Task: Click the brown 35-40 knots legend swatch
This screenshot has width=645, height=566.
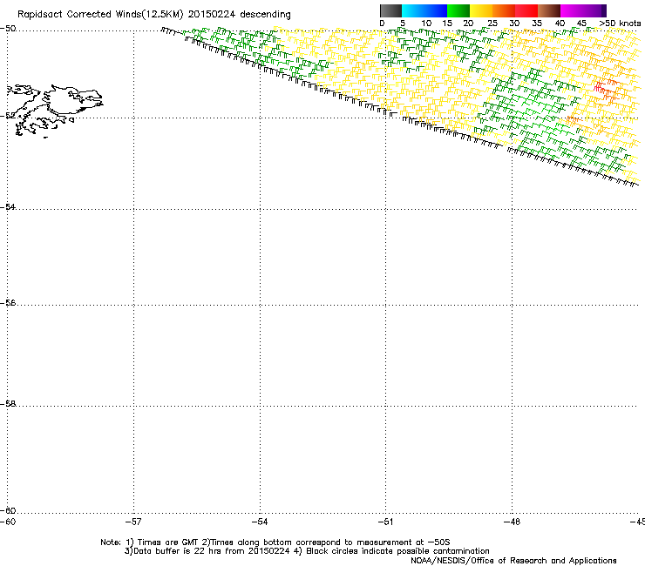Action: 549,10
